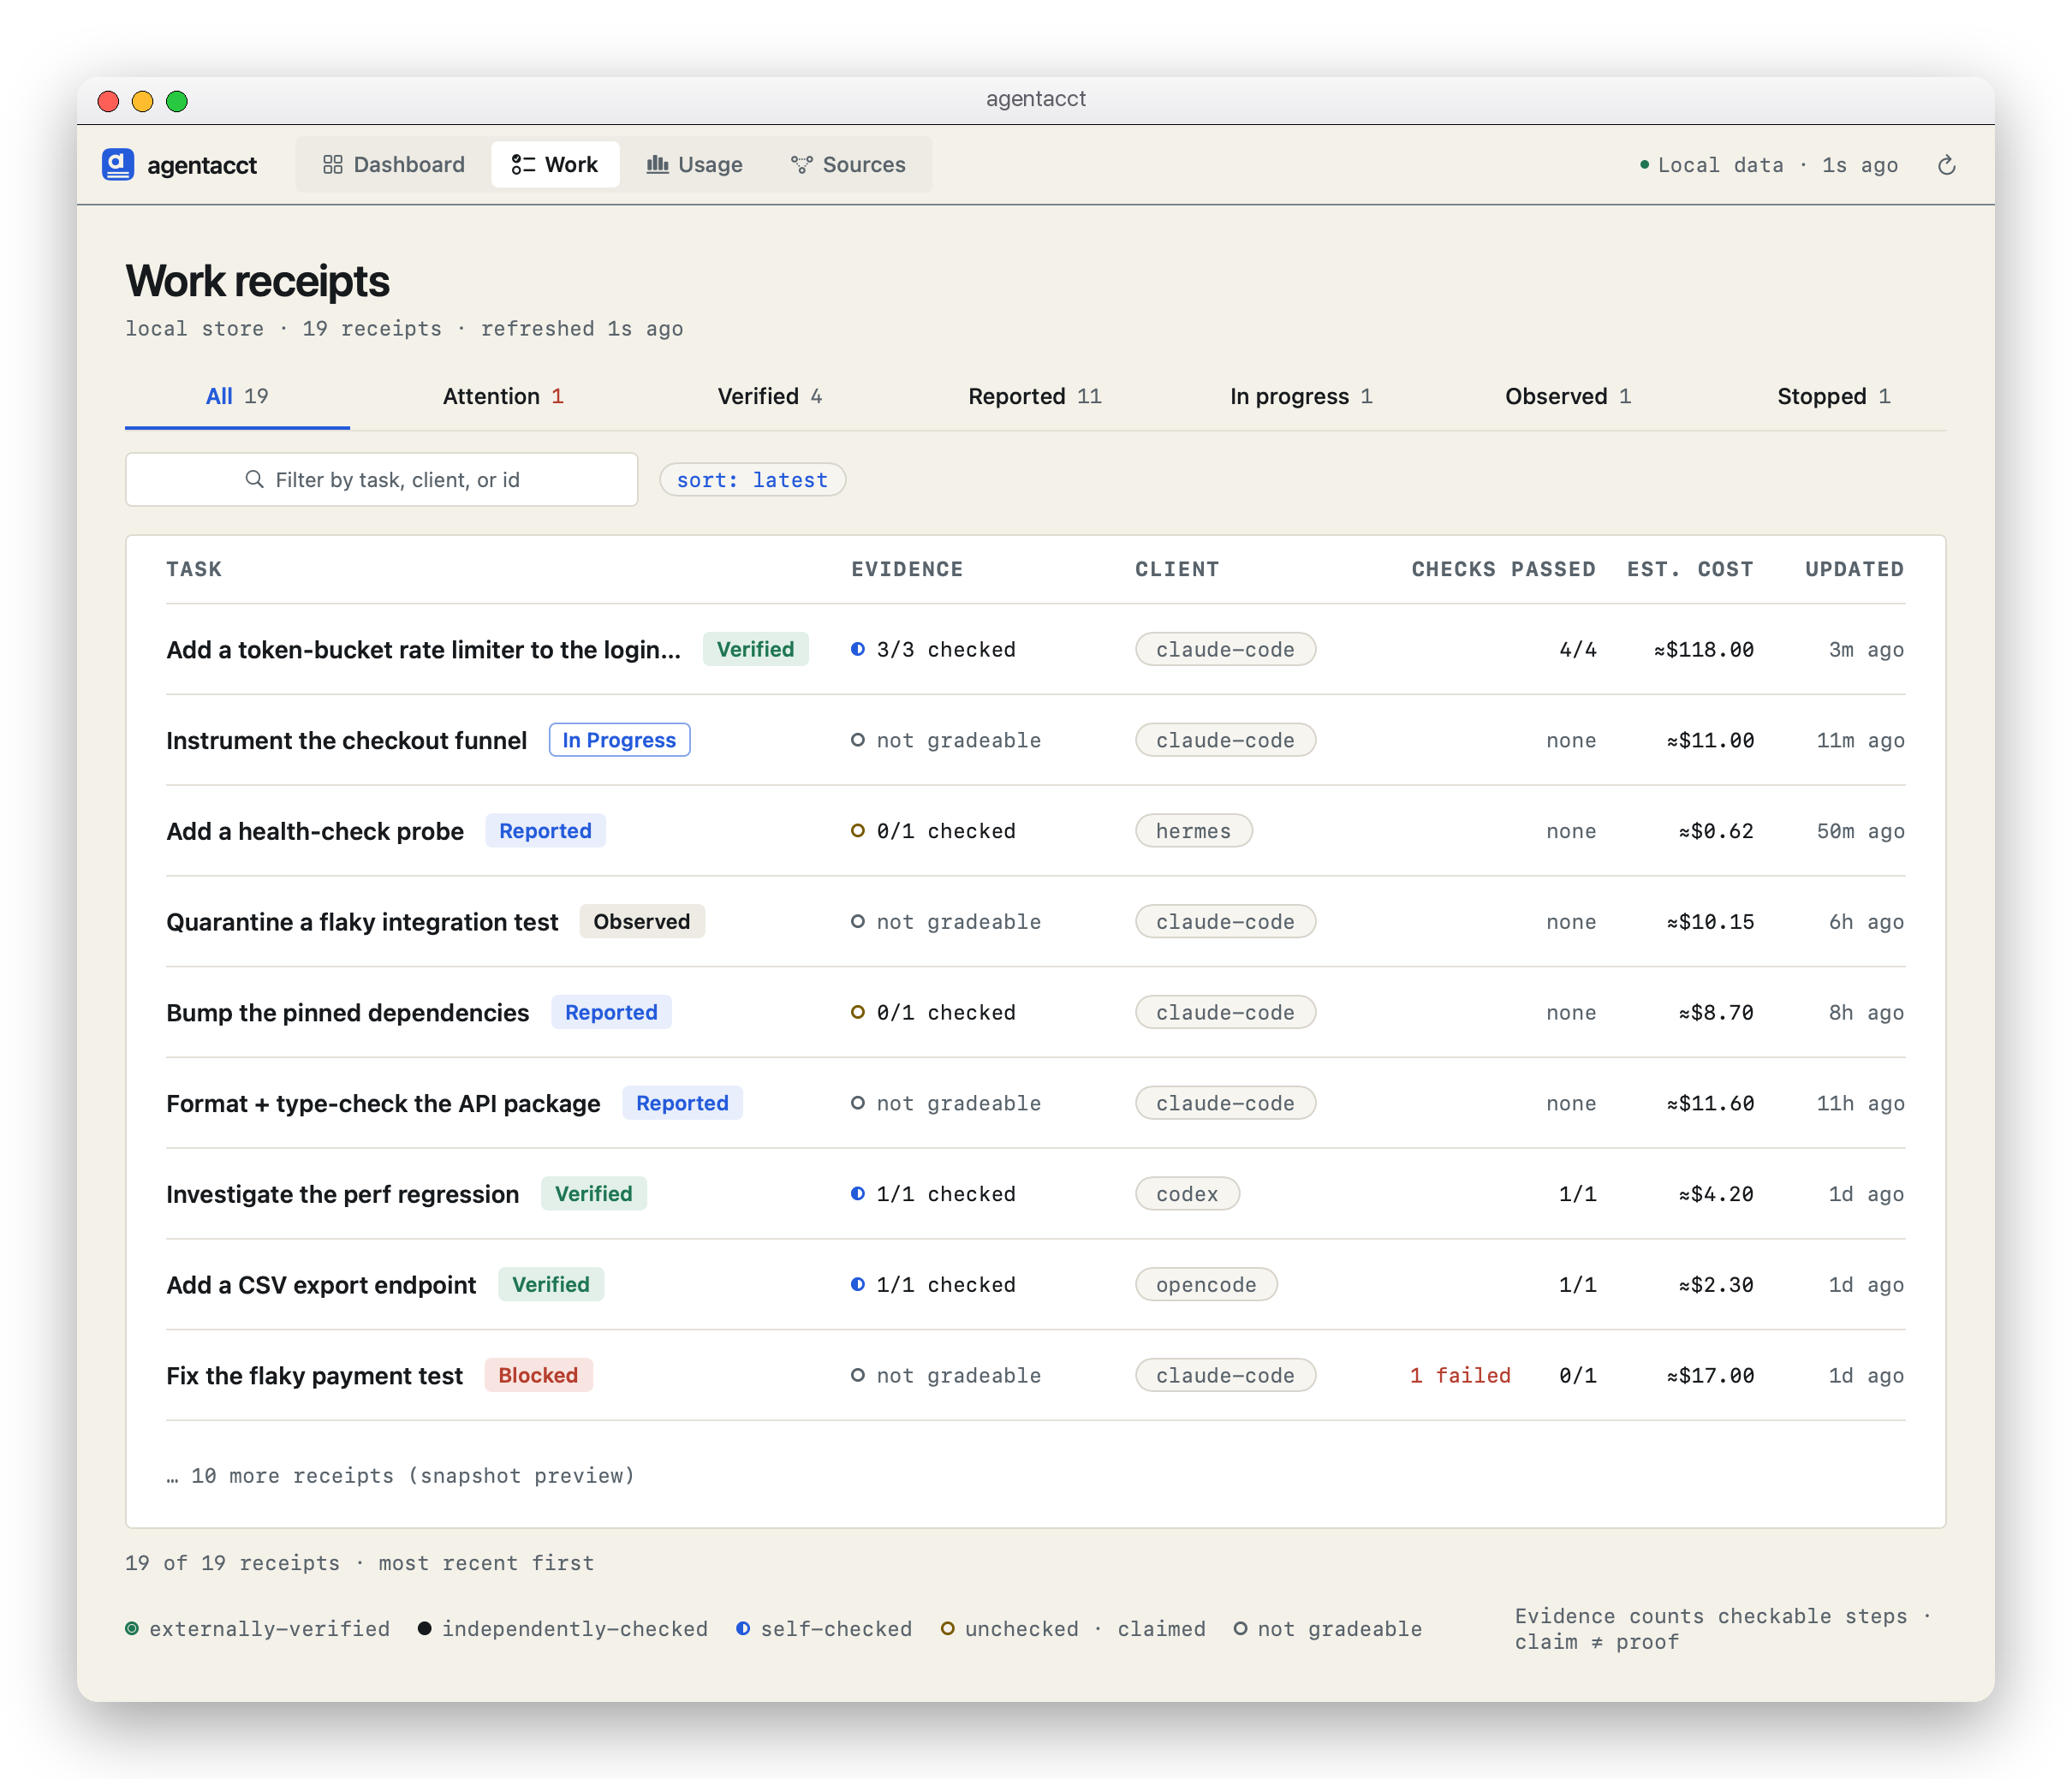Open Instrument the checkout funnel receipt
Image resolution: width=2072 pixels, height=1779 pixels.
tap(1035, 740)
